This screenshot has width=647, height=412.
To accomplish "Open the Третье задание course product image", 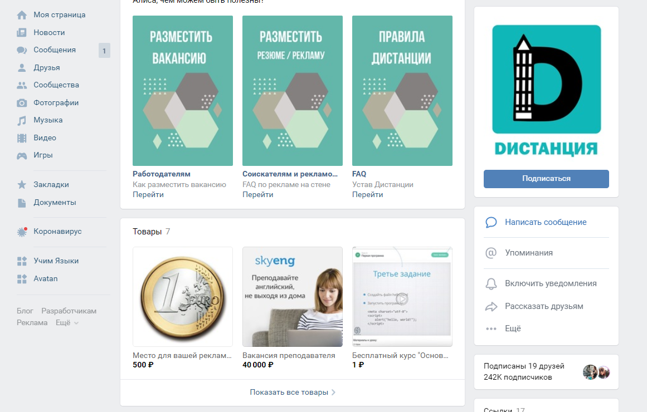I will (x=402, y=297).
